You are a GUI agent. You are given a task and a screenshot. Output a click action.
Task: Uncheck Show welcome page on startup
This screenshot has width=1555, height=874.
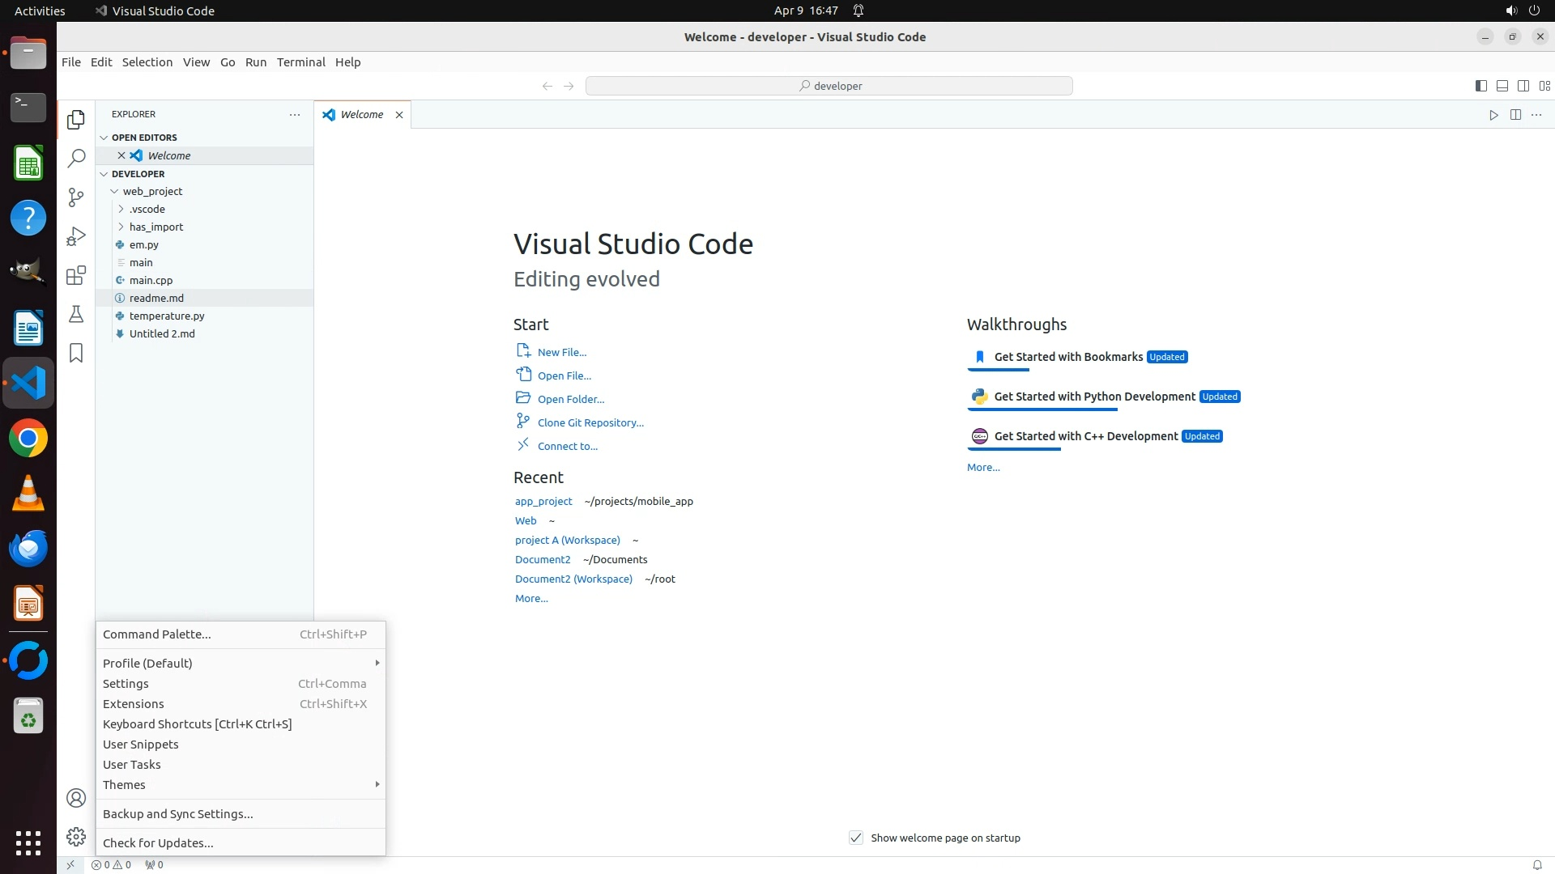856,838
